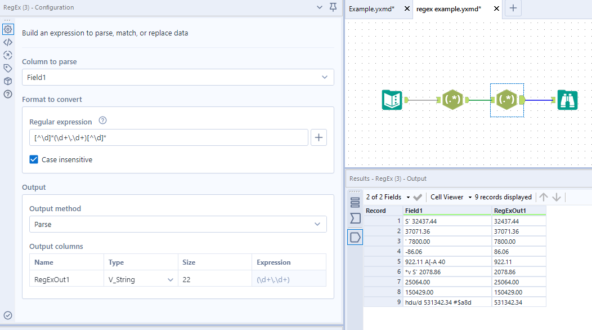This screenshot has width=592, height=330.
Task: Click the regular expression help icon
Action: coord(102,121)
